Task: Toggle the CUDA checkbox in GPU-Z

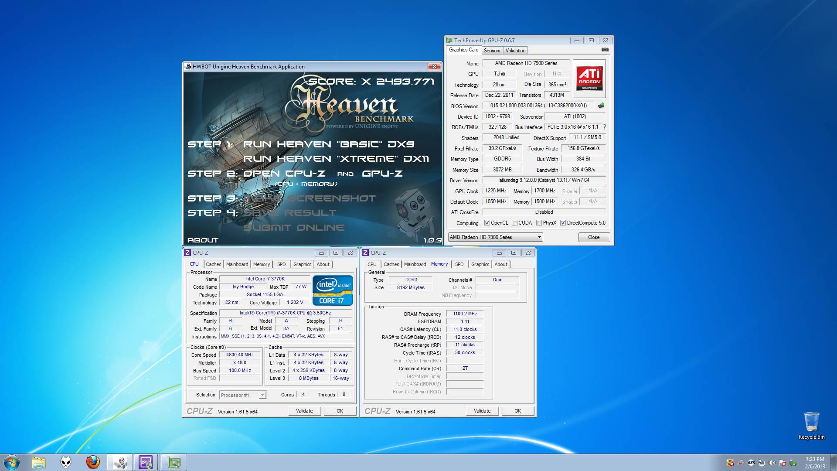Action: (514, 223)
